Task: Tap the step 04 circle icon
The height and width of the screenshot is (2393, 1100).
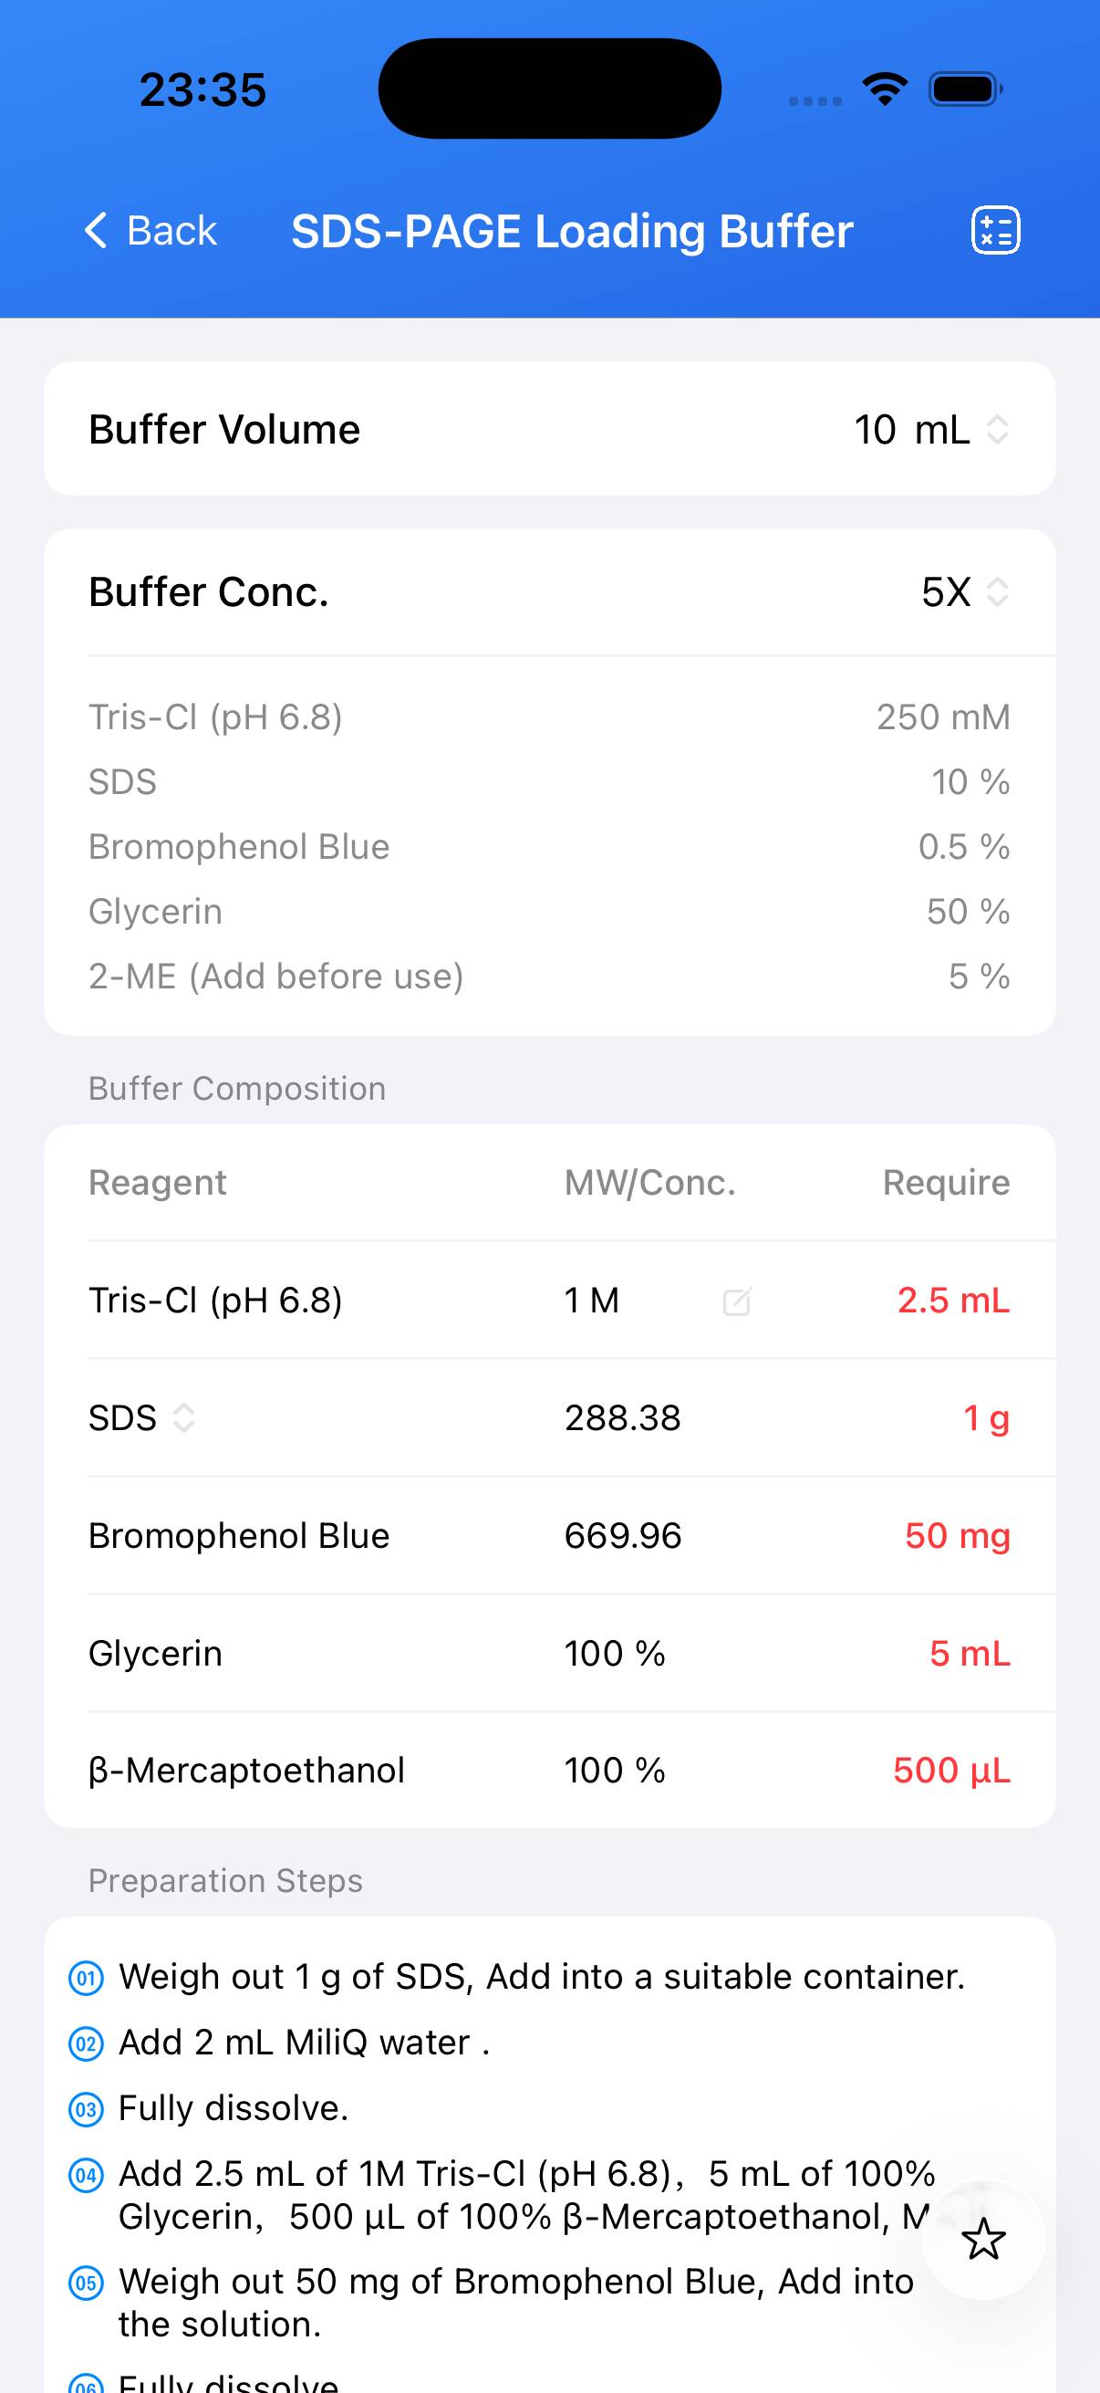Action: point(87,2175)
